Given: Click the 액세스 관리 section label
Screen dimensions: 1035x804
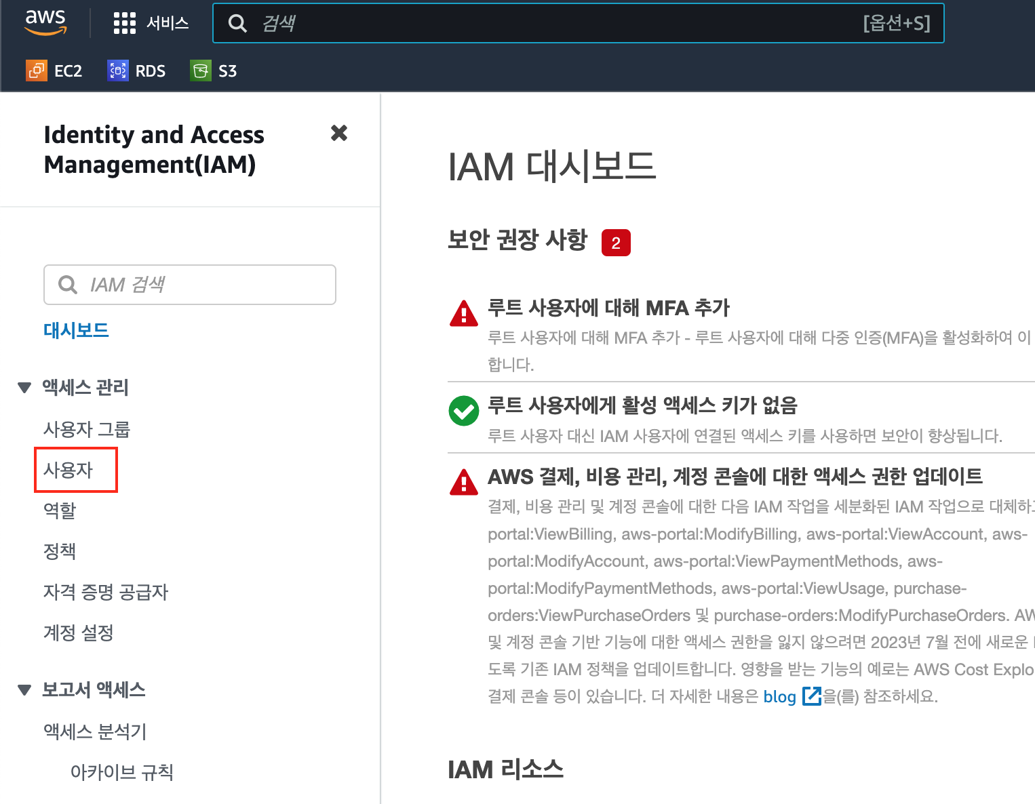Looking at the screenshot, I should [x=85, y=388].
